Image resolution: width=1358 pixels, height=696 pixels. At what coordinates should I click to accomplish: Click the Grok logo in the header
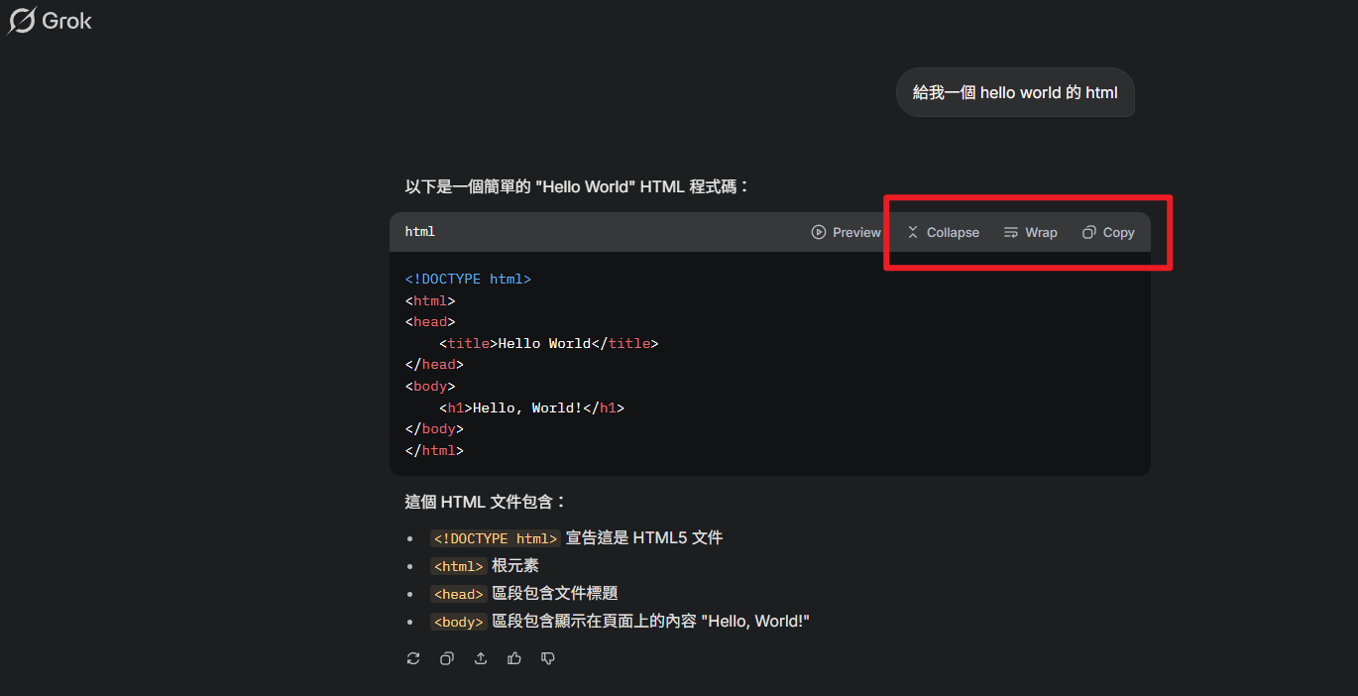click(x=50, y=21)
